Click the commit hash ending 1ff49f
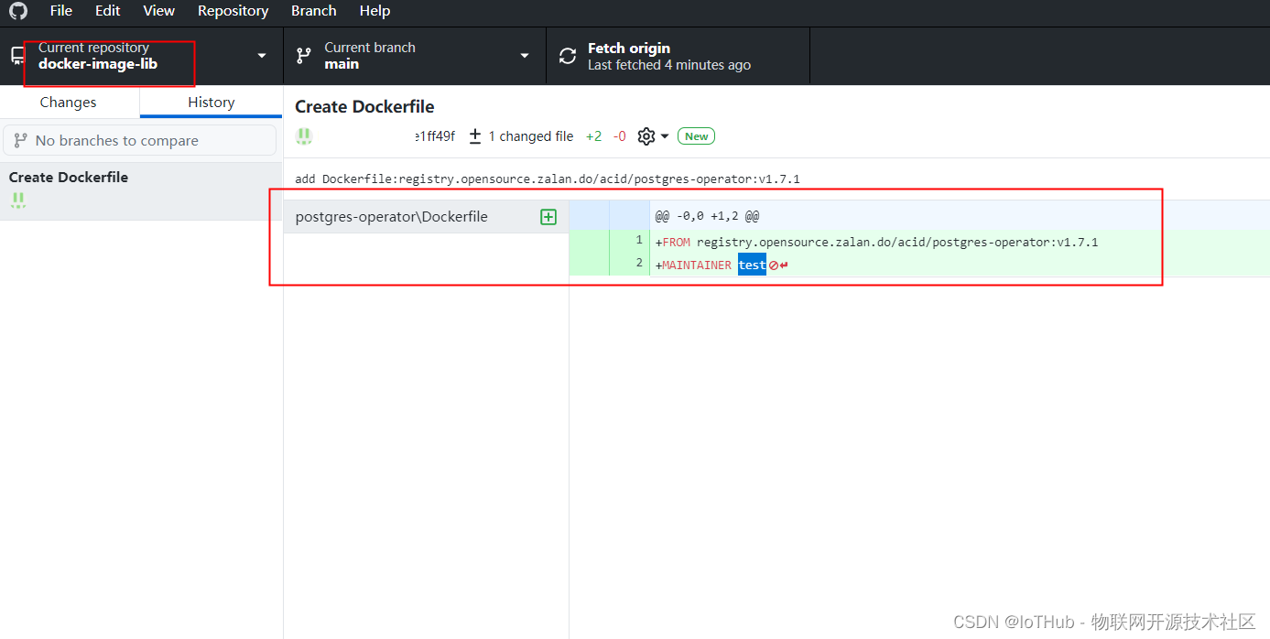The image size is (1270, 639). click(435, 136)
